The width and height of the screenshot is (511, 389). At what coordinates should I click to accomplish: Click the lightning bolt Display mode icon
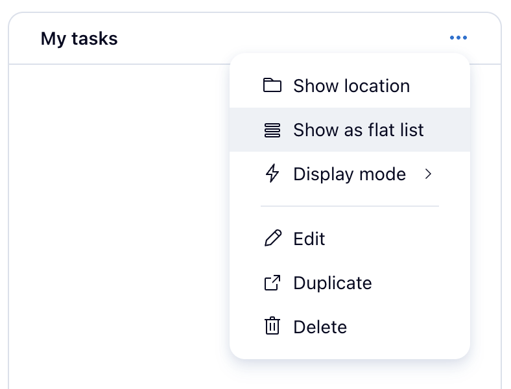click(x=272, y=174)
